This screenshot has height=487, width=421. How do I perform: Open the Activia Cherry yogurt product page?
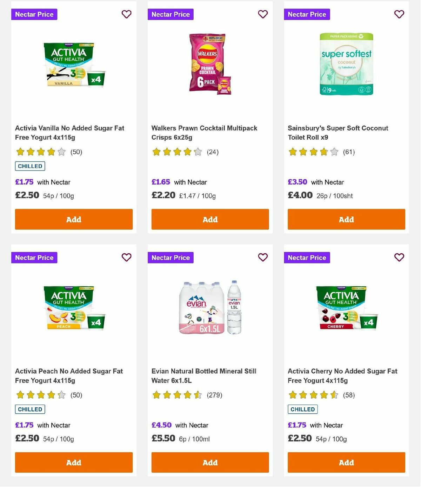[342, 375]
